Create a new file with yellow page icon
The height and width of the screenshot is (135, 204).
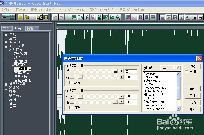[x=20, y=17]
